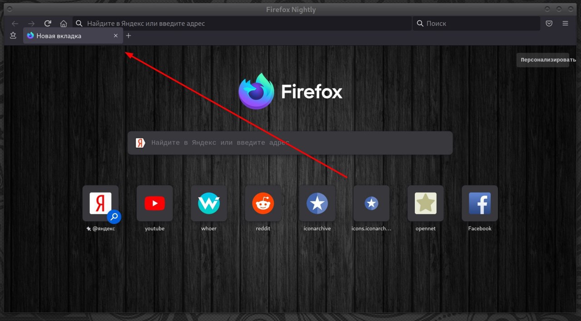Screen dimensions: 581x321
Task: Click the window menu button in title bar
Action: (x=10, y=9)
